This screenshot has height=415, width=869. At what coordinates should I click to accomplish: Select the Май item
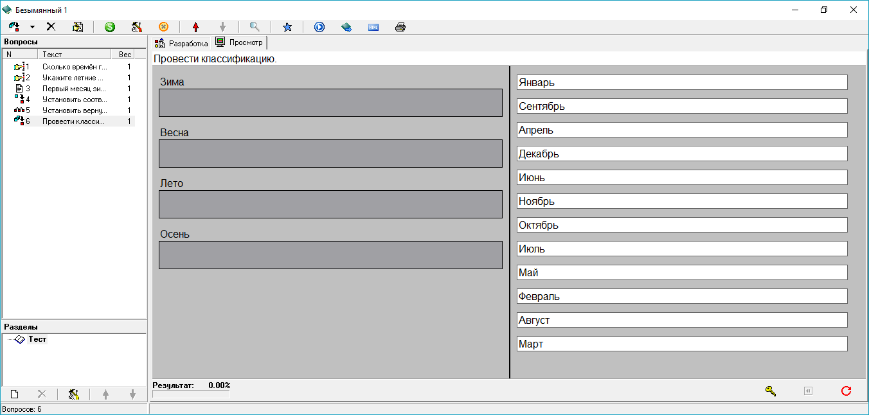[x=682, y=272]
